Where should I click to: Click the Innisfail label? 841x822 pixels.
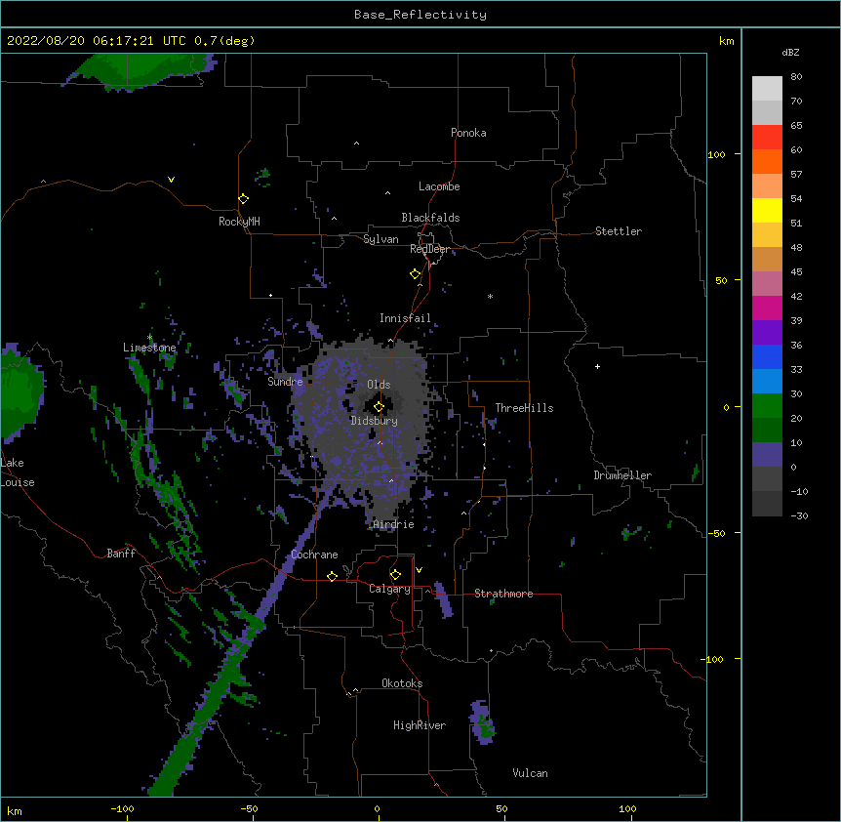[x=405, y=318]
